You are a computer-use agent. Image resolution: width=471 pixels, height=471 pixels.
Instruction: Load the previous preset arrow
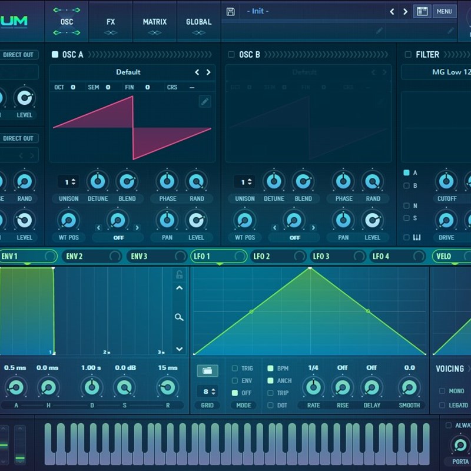coord(392,11)
